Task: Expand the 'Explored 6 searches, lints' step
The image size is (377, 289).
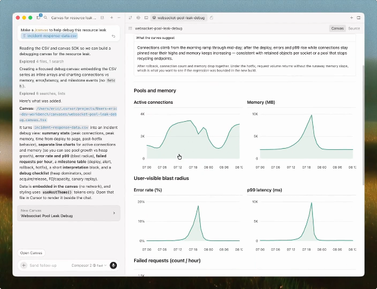Action: pyautogui.click(x=43, y=94)
